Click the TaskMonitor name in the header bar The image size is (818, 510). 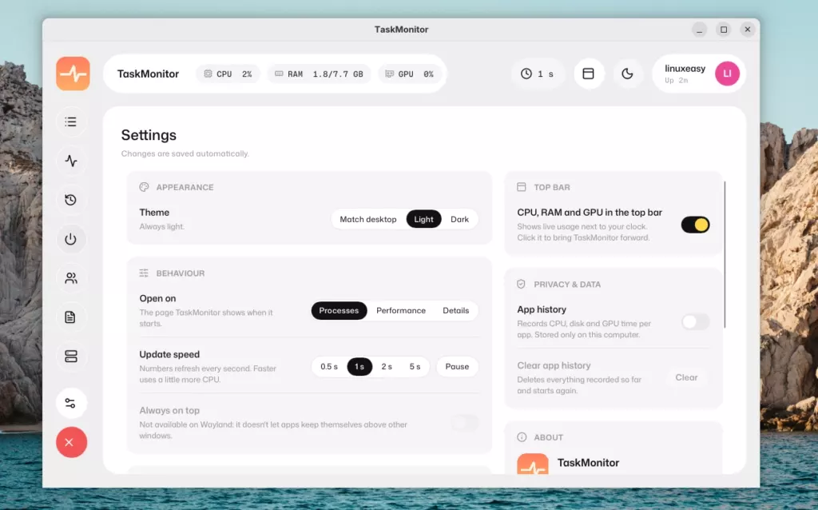[x=148, y=74]
